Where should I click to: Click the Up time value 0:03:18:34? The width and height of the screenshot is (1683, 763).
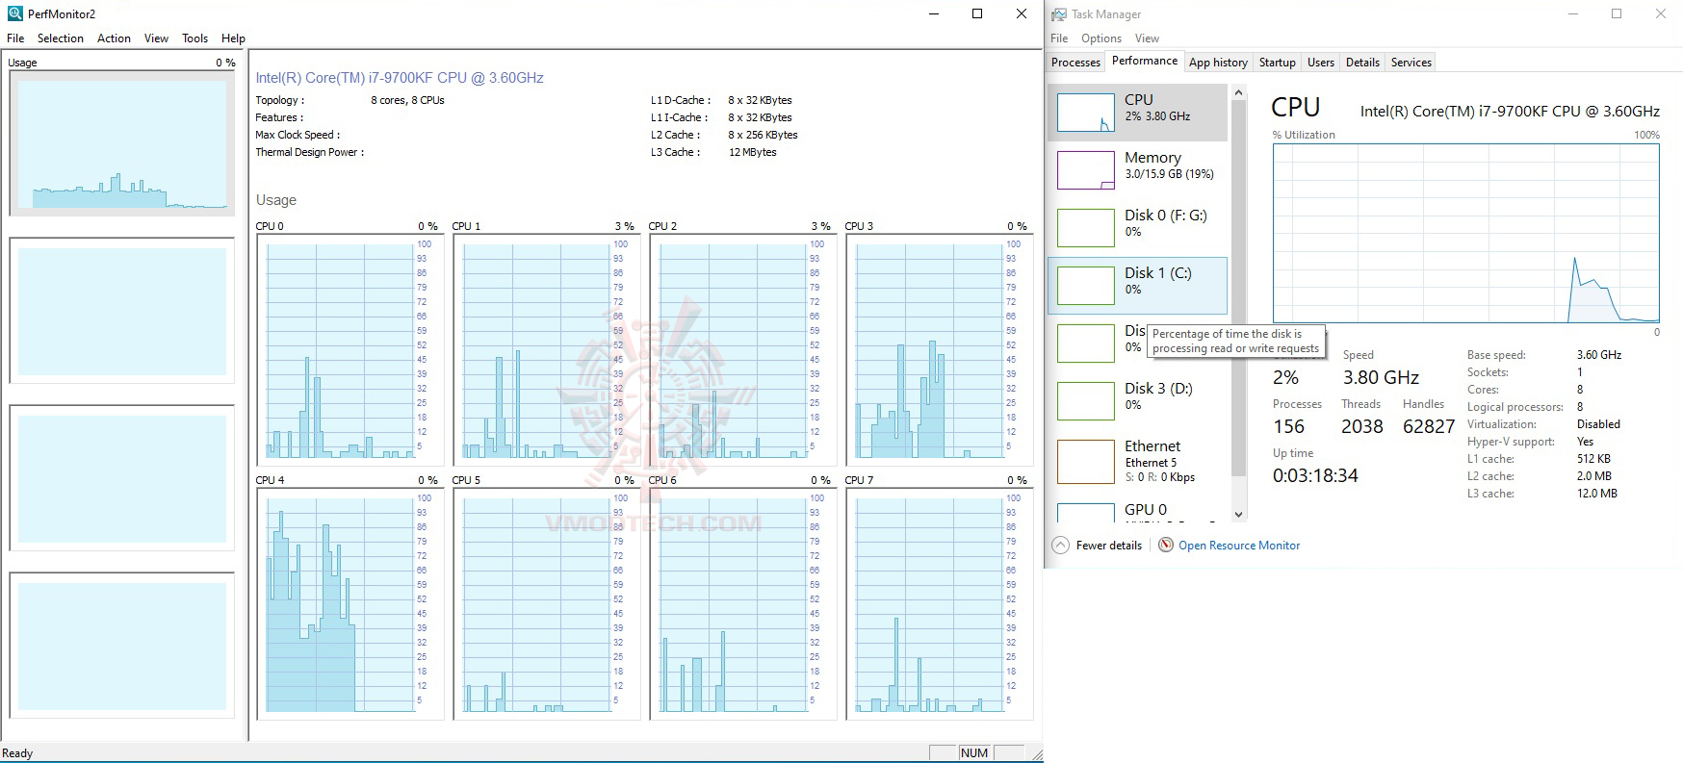(x=1315, y=475)
